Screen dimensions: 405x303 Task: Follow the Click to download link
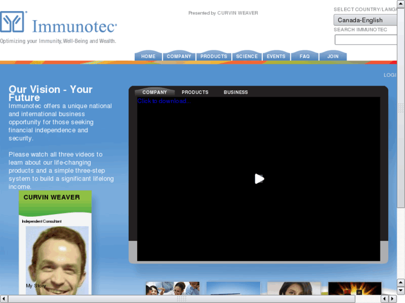point(164,101)
